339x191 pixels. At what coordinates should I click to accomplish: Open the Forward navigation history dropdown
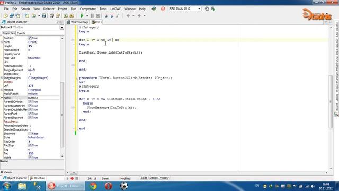point(145,15)
